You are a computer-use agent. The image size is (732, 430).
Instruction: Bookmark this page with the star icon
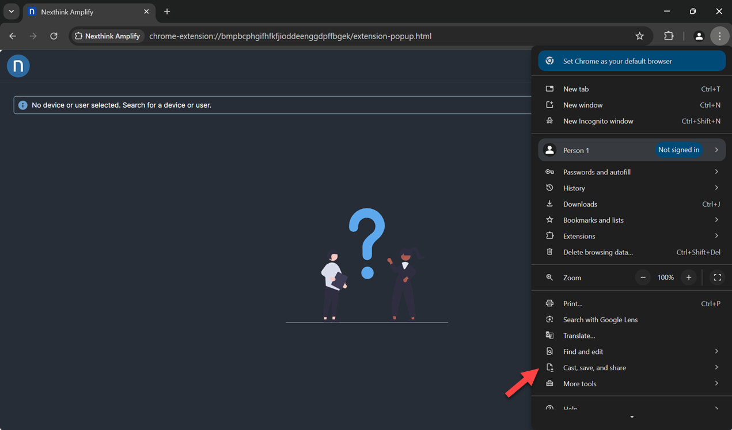639,36
